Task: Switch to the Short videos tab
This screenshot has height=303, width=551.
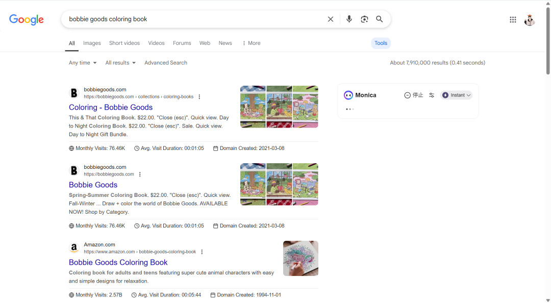Action: (x=124, y=43)
